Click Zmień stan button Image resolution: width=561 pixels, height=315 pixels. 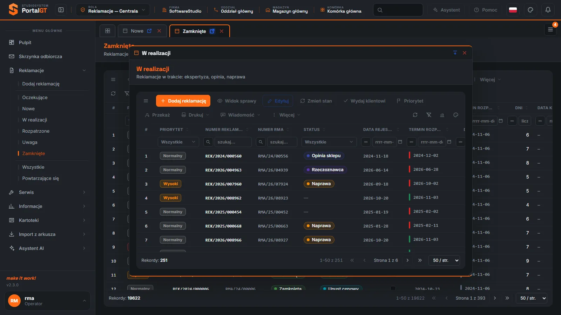coord(316,101)
